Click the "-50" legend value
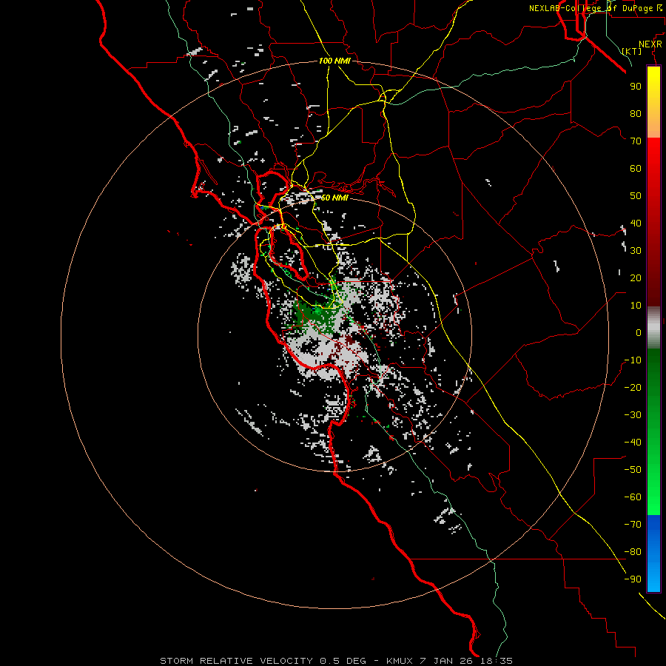 click(x=633, y=470)
